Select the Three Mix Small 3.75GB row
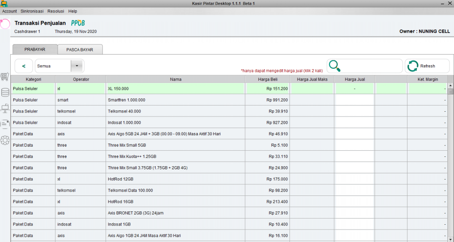The width and height of the screenshot is (454, 242). 229,168
